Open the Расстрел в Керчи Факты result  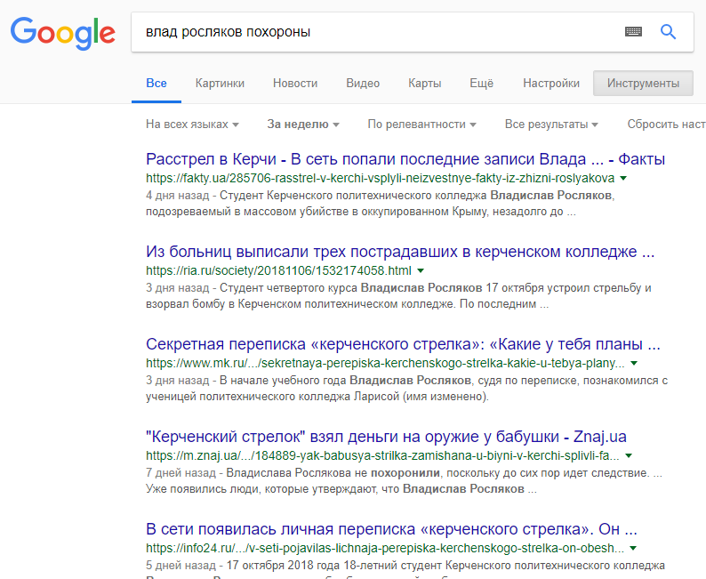point(405,159)
